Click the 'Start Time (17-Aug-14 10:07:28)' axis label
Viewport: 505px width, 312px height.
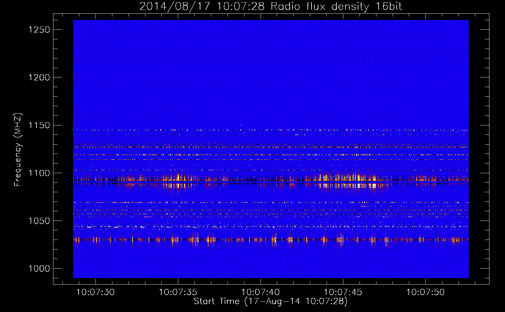pyautogui.click(x=271, y=301)
